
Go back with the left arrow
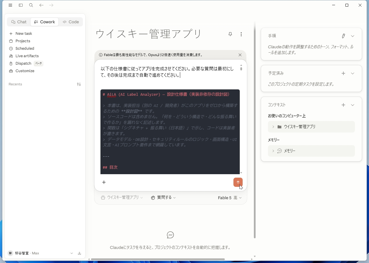(x=41, y=5)
